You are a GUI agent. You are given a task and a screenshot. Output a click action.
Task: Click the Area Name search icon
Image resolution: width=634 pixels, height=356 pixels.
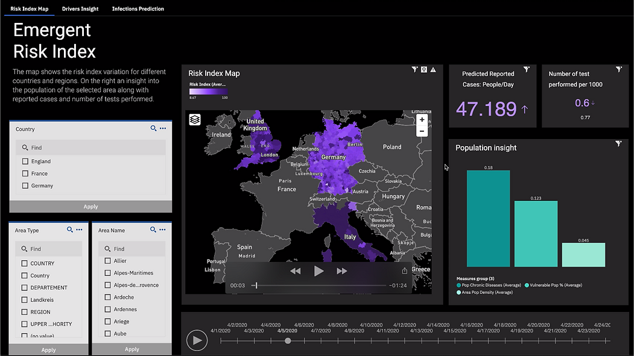153,230
